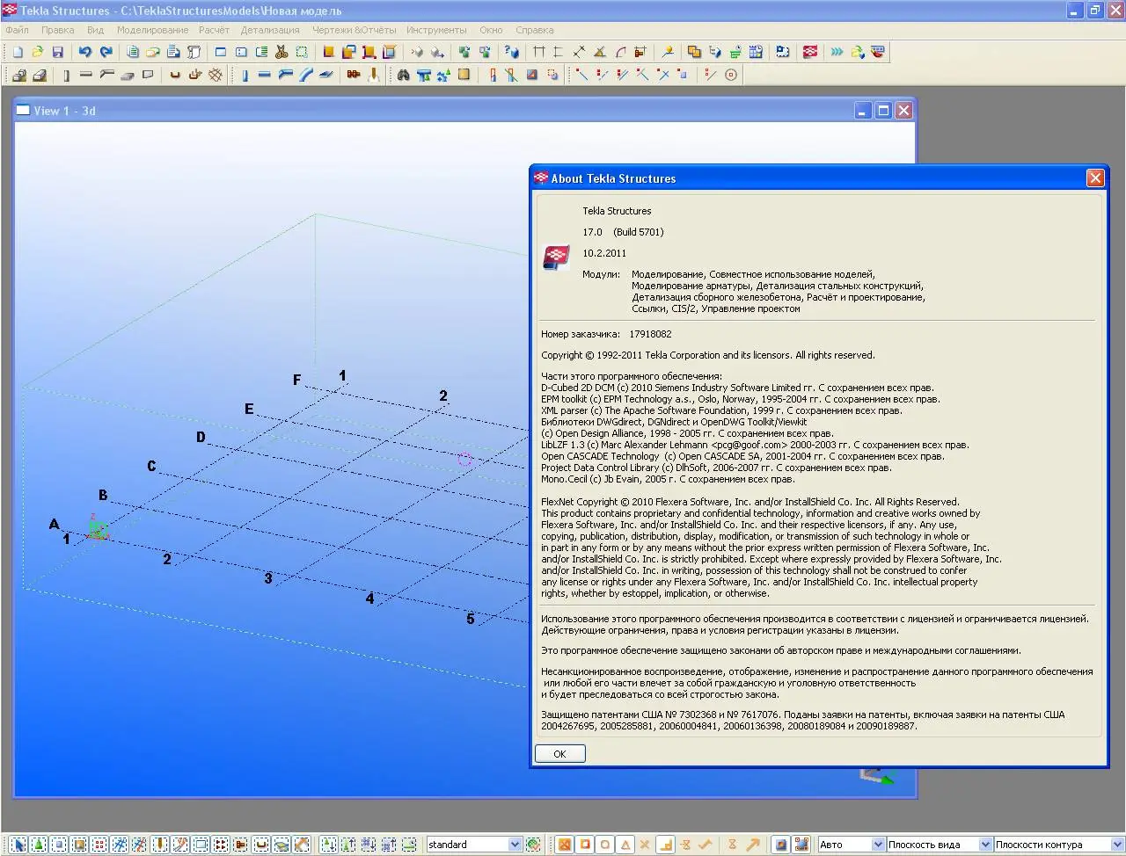Toggle the Select all selection switch

(18, 845)
